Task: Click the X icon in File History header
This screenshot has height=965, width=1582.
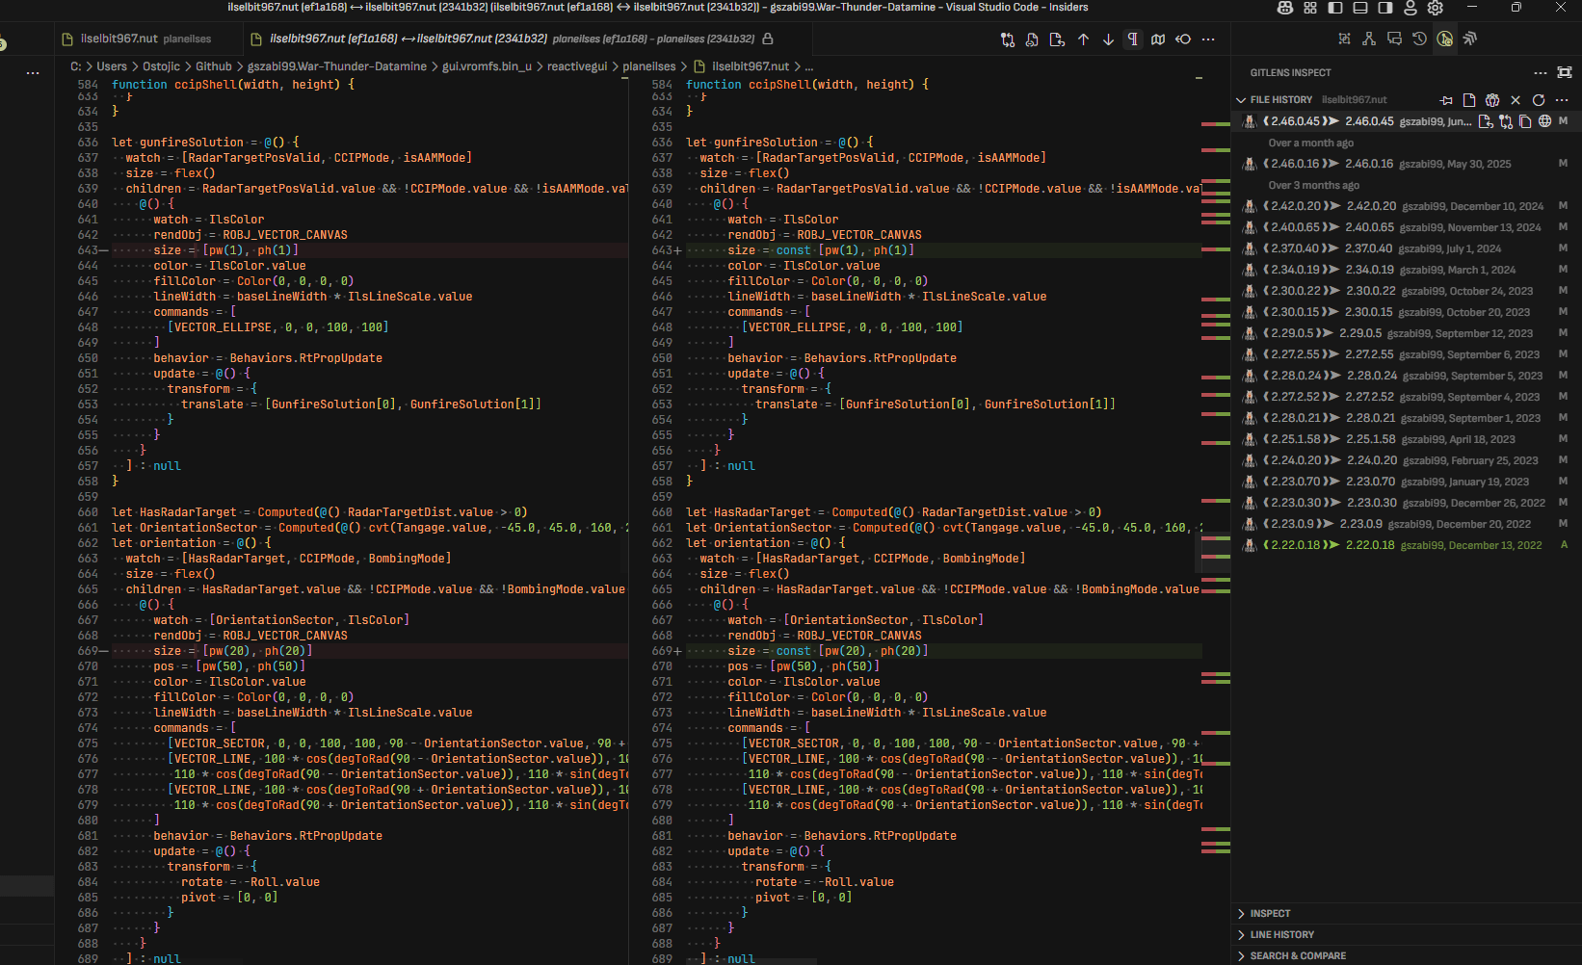Action: point(1516,100)
